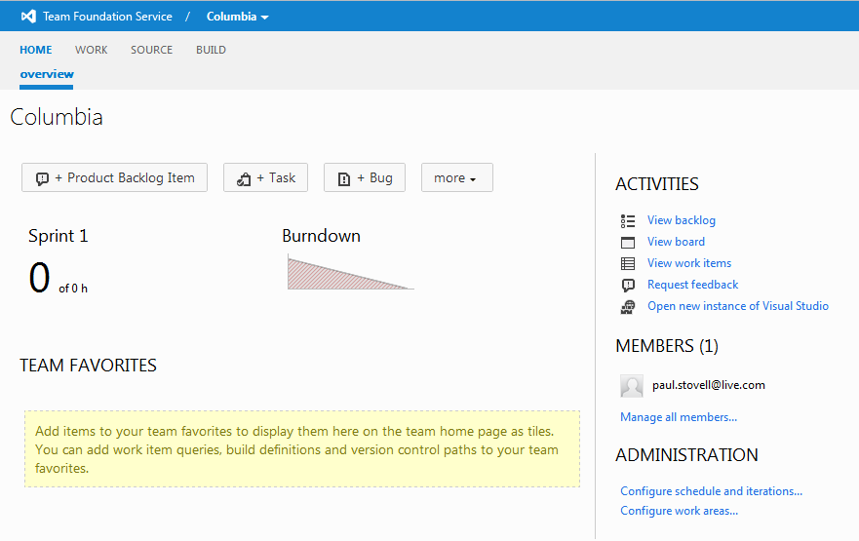The width and height of the screenshot is (859, 541).
Task: Add a new Product Backlog Item
Action: coord(114,177)
